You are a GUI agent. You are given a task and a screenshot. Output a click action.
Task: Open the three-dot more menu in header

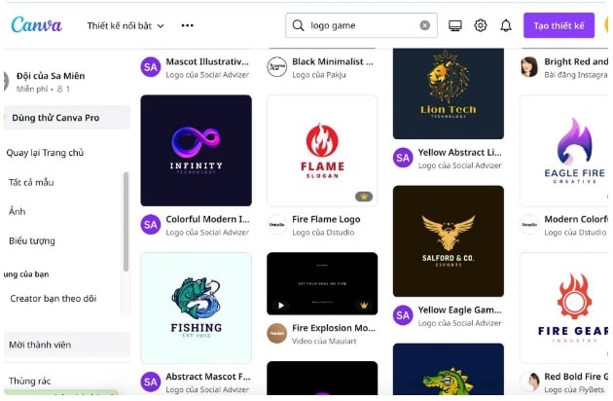(x=187, y=25)
